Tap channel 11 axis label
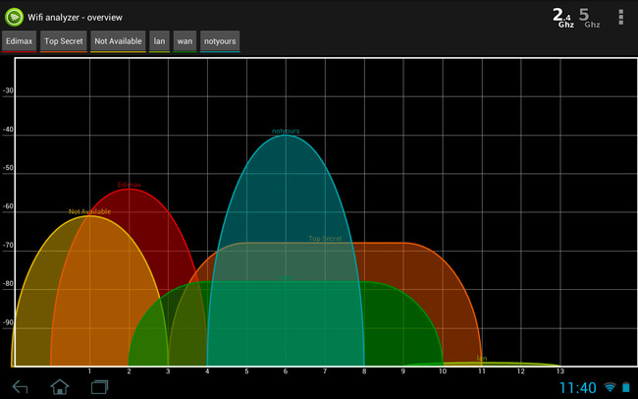 tap(482, 371)
